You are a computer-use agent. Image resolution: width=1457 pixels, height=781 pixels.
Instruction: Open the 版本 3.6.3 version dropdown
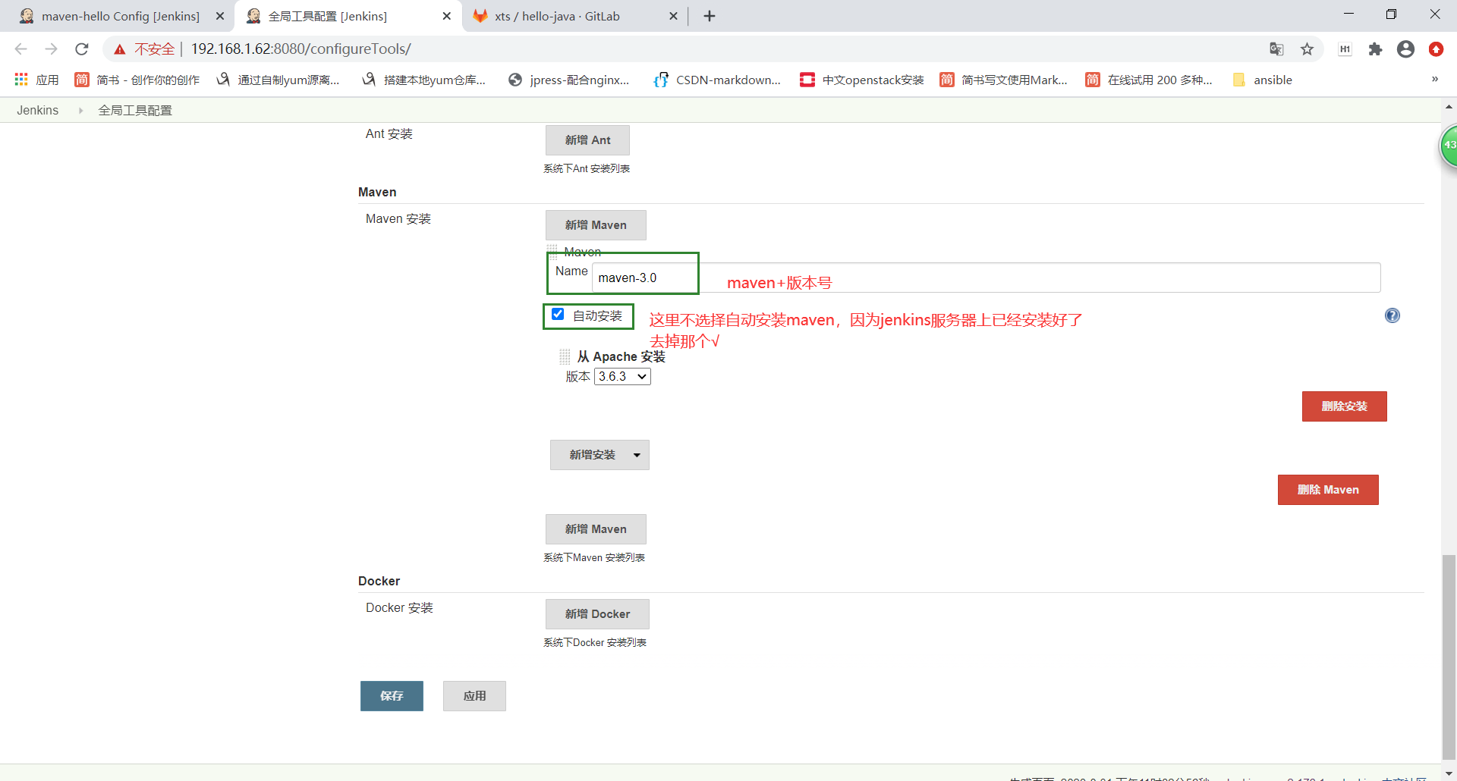click(622, 377)
